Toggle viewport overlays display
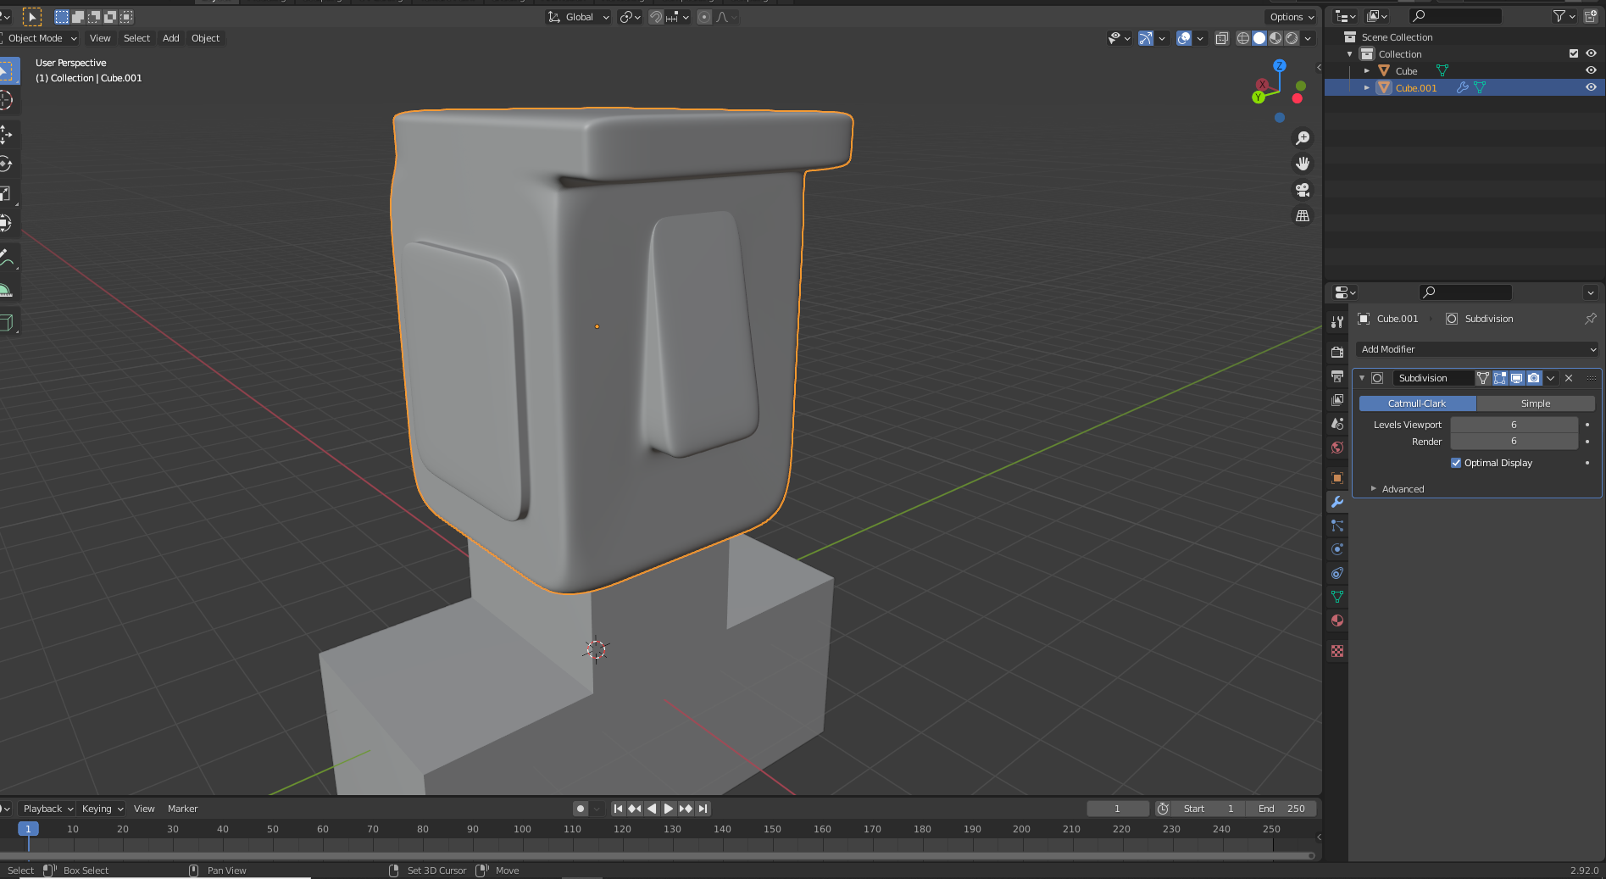Image resolution: width=1606 pixels, height=879 pixels. (x=1184, y=38)
